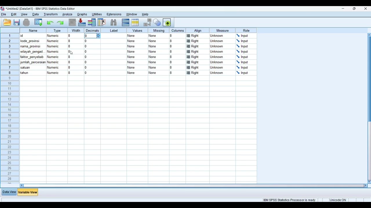
Task: Increase Decimals value with spinner up arrow
Action: [98, 35]
